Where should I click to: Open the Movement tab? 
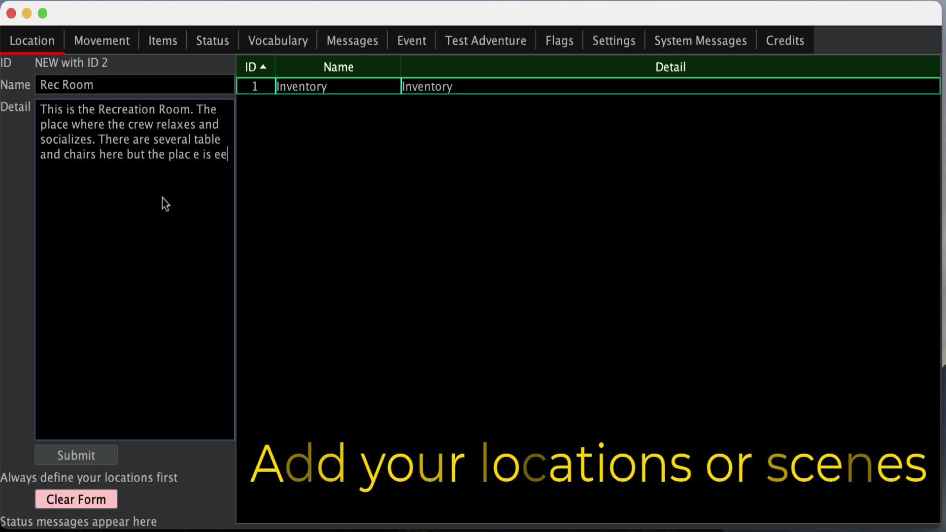pos(101,40)
